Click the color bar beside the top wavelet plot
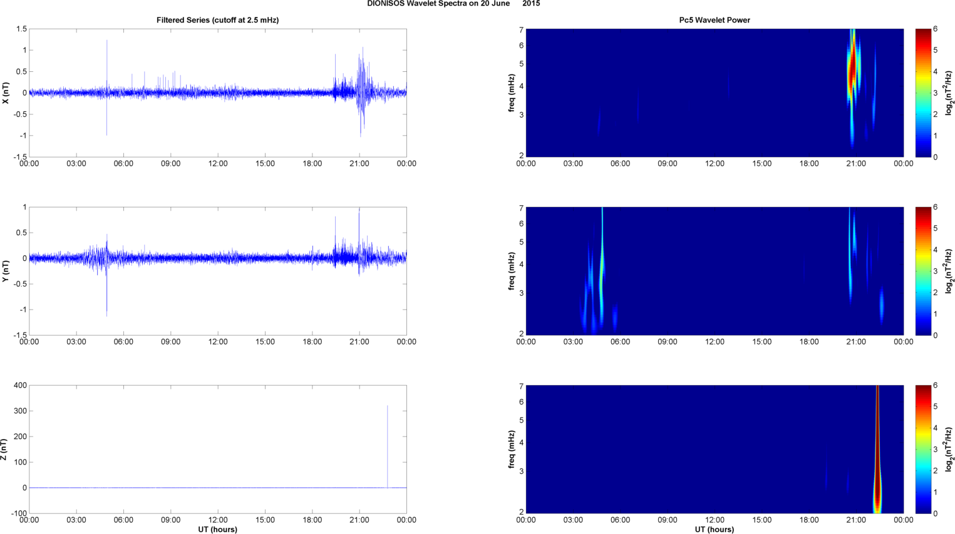The height and width of the screenshot is (534, 955). 922,93
